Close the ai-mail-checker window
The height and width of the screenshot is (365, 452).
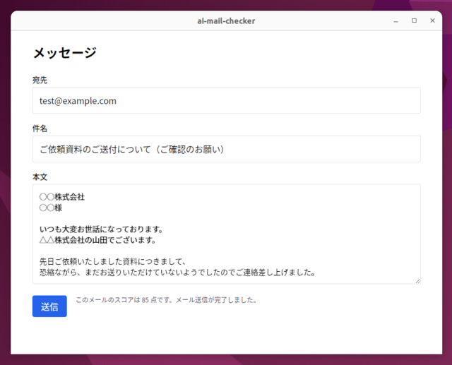click(432, 21)
